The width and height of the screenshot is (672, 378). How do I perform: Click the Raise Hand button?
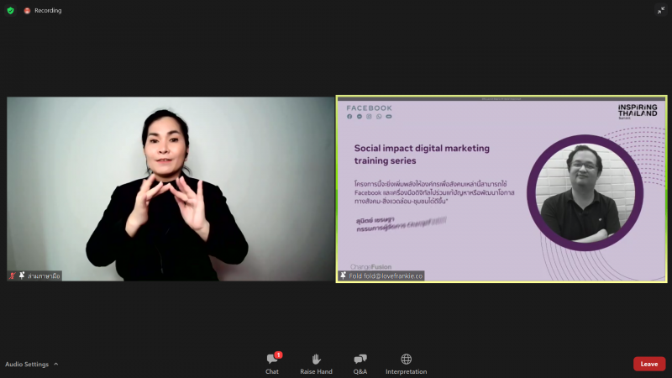[x=317, y=364]
